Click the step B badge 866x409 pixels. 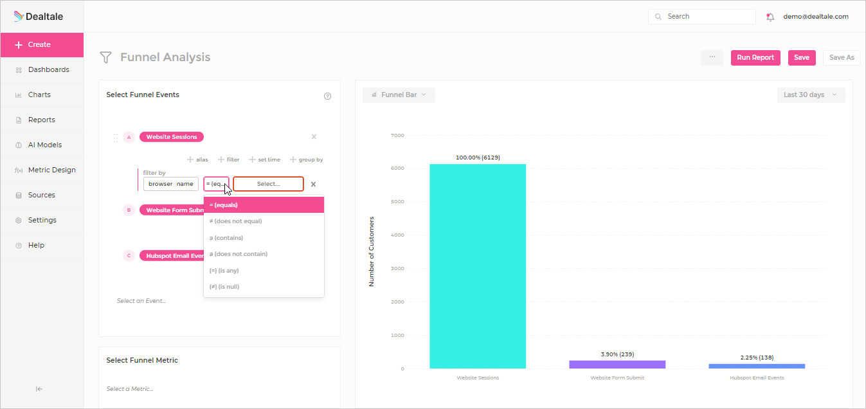129,210
